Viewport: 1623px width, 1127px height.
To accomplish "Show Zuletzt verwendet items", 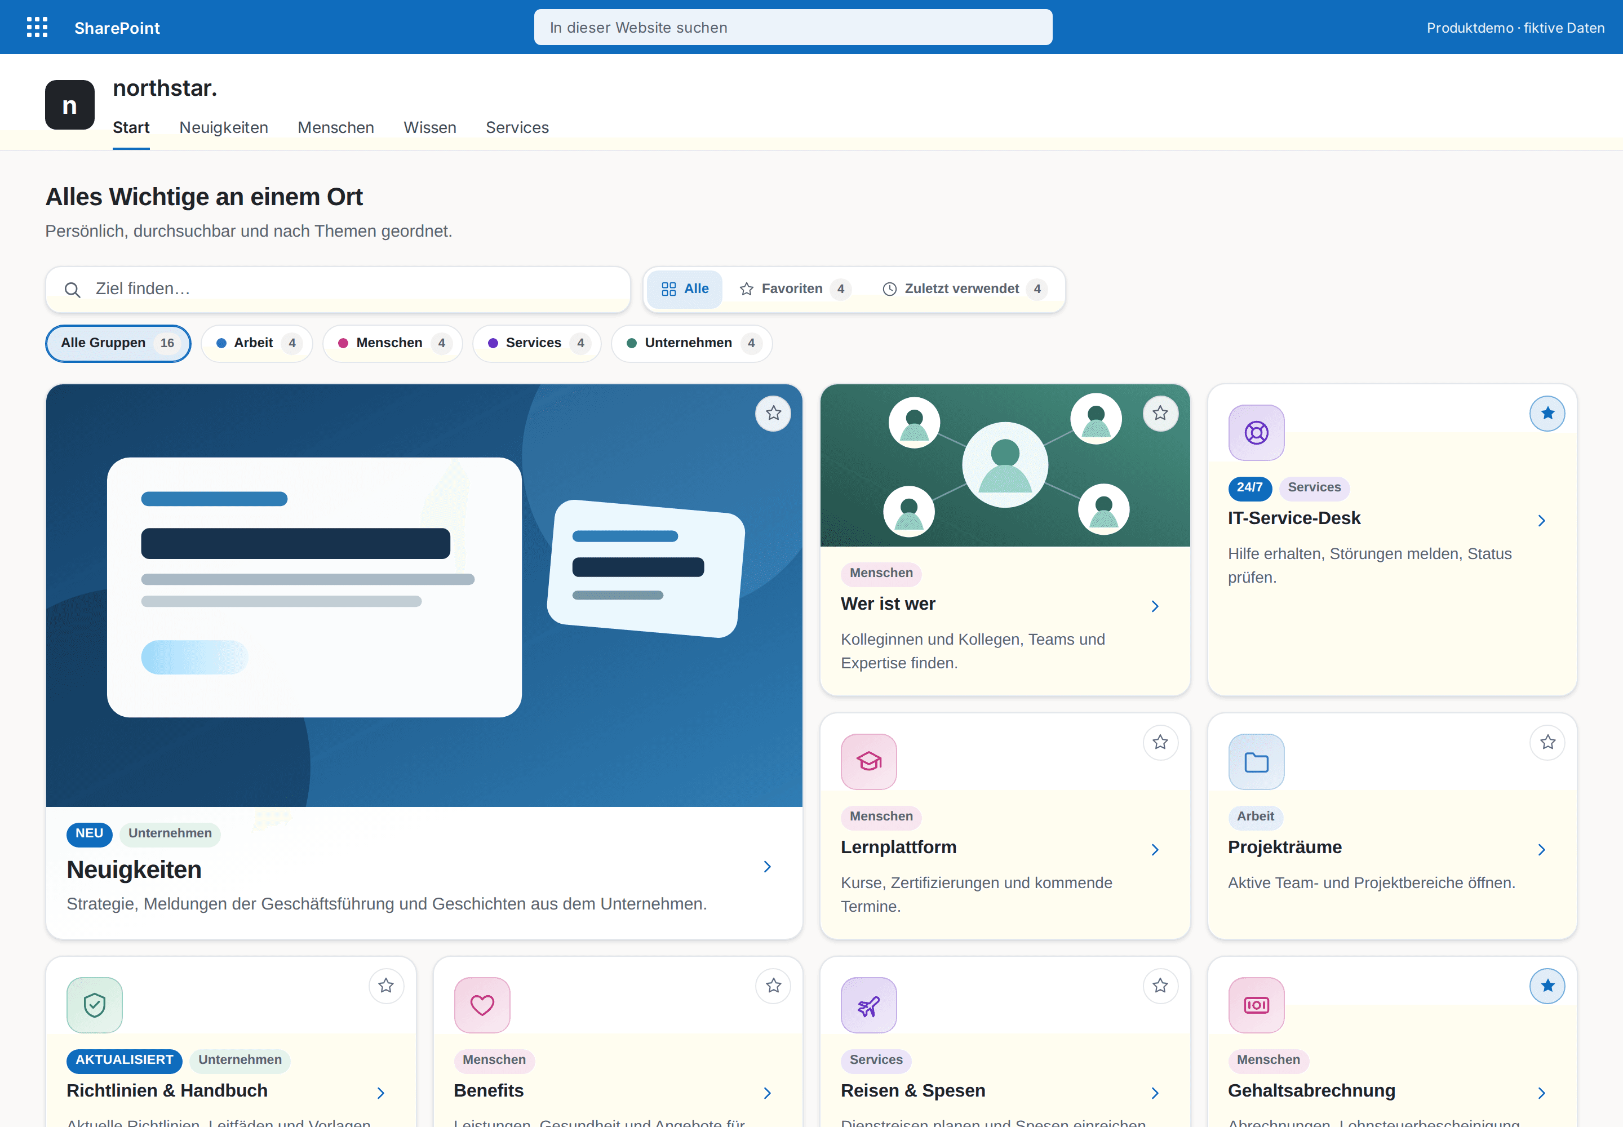I will [x=965, y=289].
